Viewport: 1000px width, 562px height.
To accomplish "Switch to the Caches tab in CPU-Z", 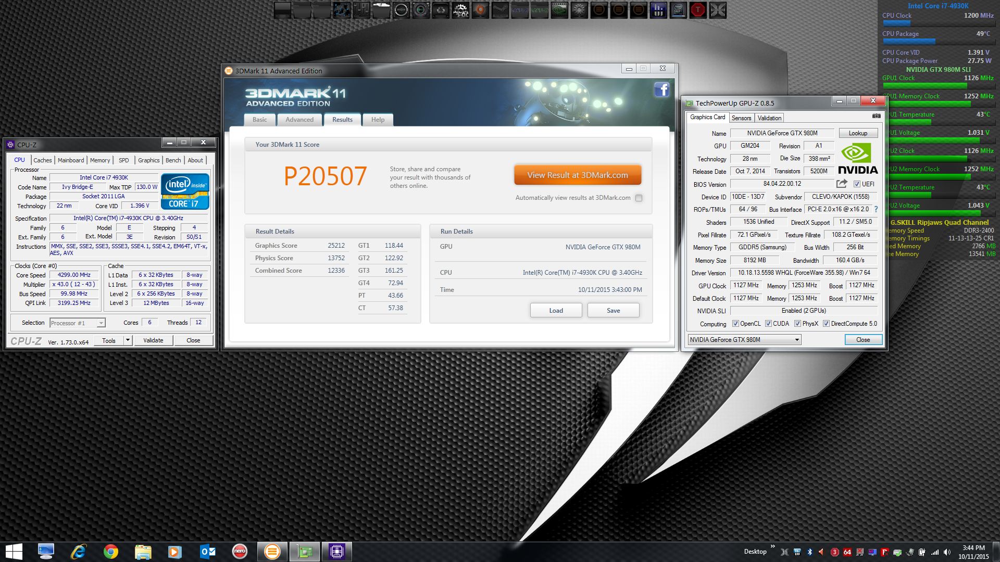I will click(43, 160).
